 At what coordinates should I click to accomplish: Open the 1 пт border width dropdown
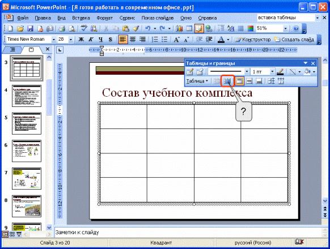(272, 72)
